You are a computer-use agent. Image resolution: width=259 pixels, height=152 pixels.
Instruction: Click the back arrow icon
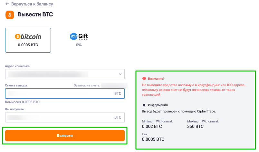coord(7,4)
